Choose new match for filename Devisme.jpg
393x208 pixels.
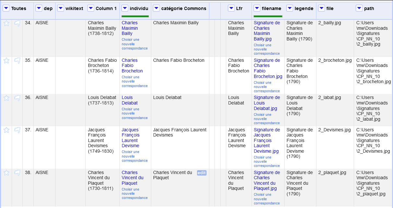click(266, 162)
